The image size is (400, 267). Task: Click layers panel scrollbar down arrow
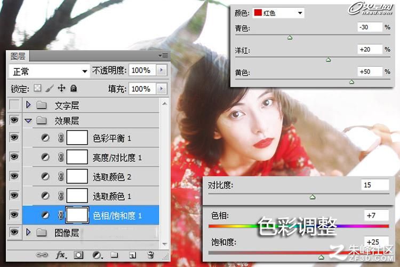(165, 244)
